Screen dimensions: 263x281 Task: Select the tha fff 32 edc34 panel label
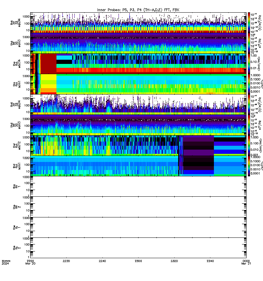click(x=15, y=23)
